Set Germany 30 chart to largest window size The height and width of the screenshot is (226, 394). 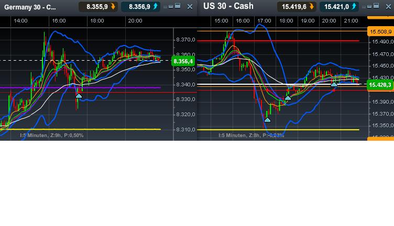tap(178, 6)
